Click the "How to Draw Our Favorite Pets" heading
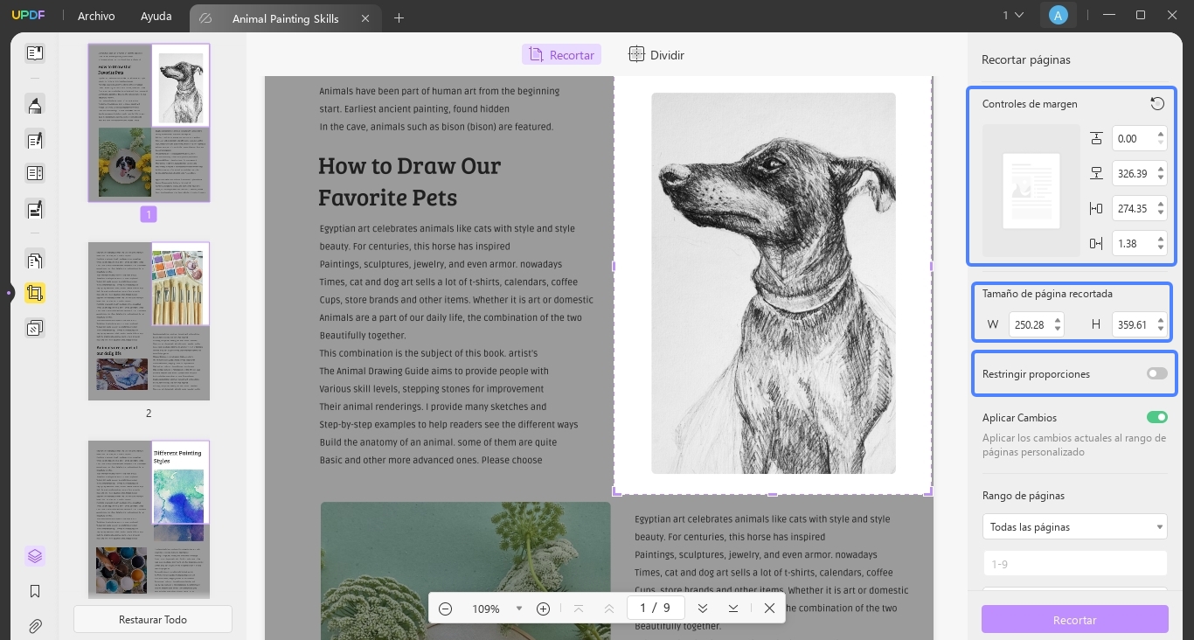Screen dimensions: 1194x640 [x=410, y=181]
